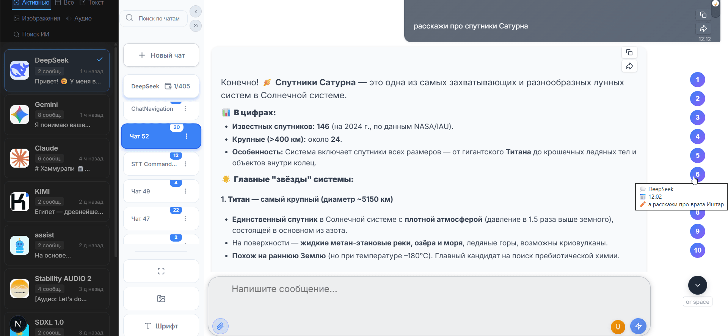Click the assist robot avatar
Image resolution: width=728 pixels, height=336 pixels.
coord(20,245)
